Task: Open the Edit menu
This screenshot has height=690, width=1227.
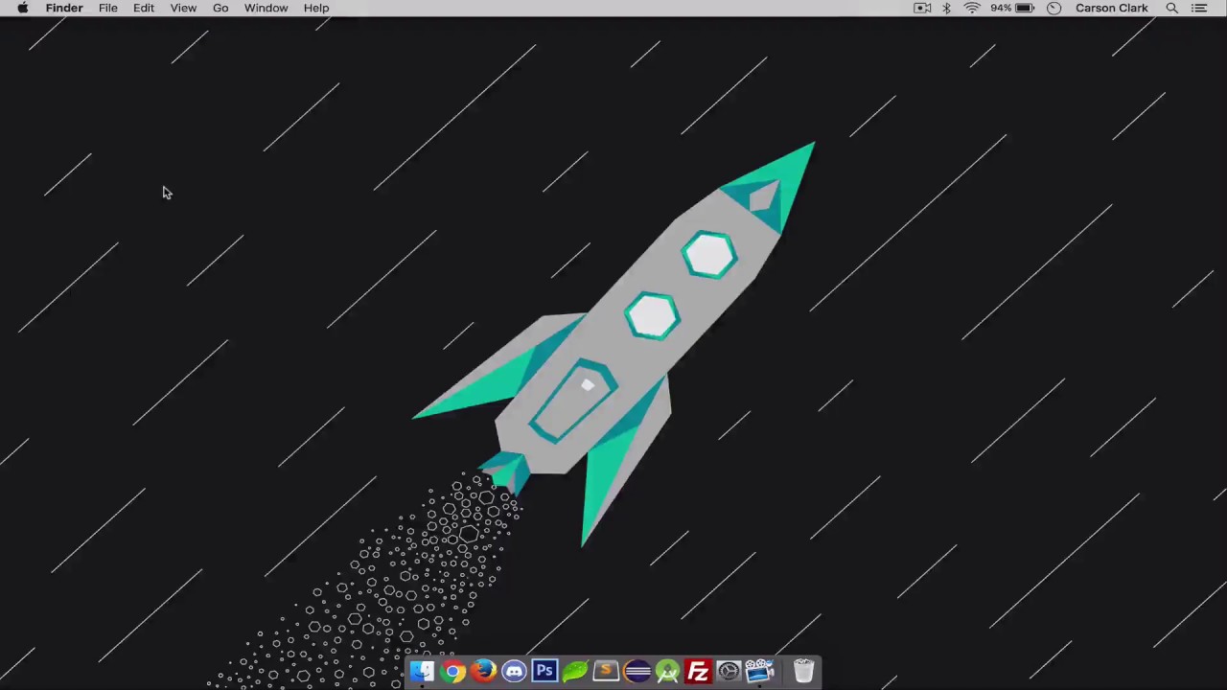Action: (x=144, y=8)
